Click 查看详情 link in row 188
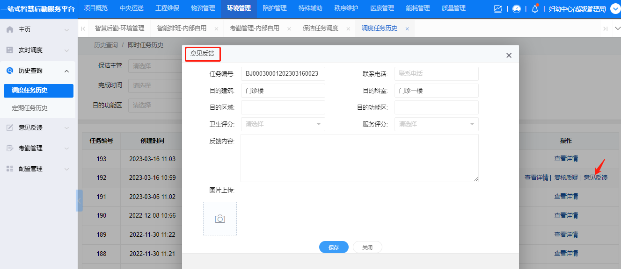This screenshot has height=269, width=621. (566, 254)
